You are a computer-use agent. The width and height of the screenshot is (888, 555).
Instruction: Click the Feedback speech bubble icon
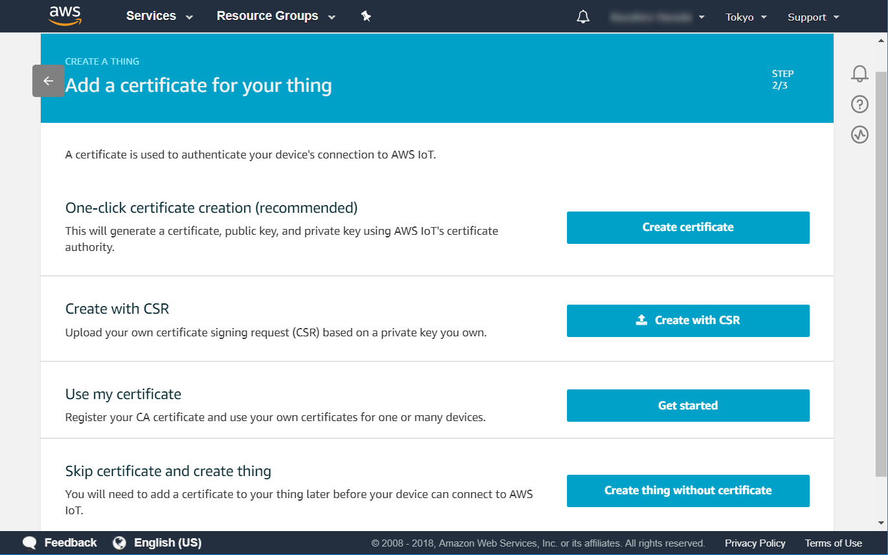click(x=30, y=543)
